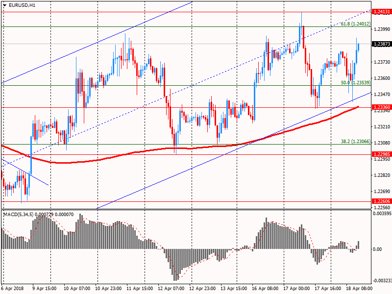Select the red price label 1.24131
Viewport: 392px width, 294px height.
point(382,12)
